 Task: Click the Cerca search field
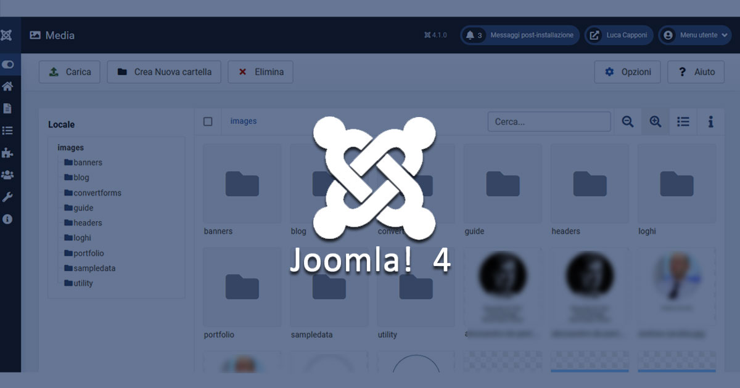[x=549, y=121]
